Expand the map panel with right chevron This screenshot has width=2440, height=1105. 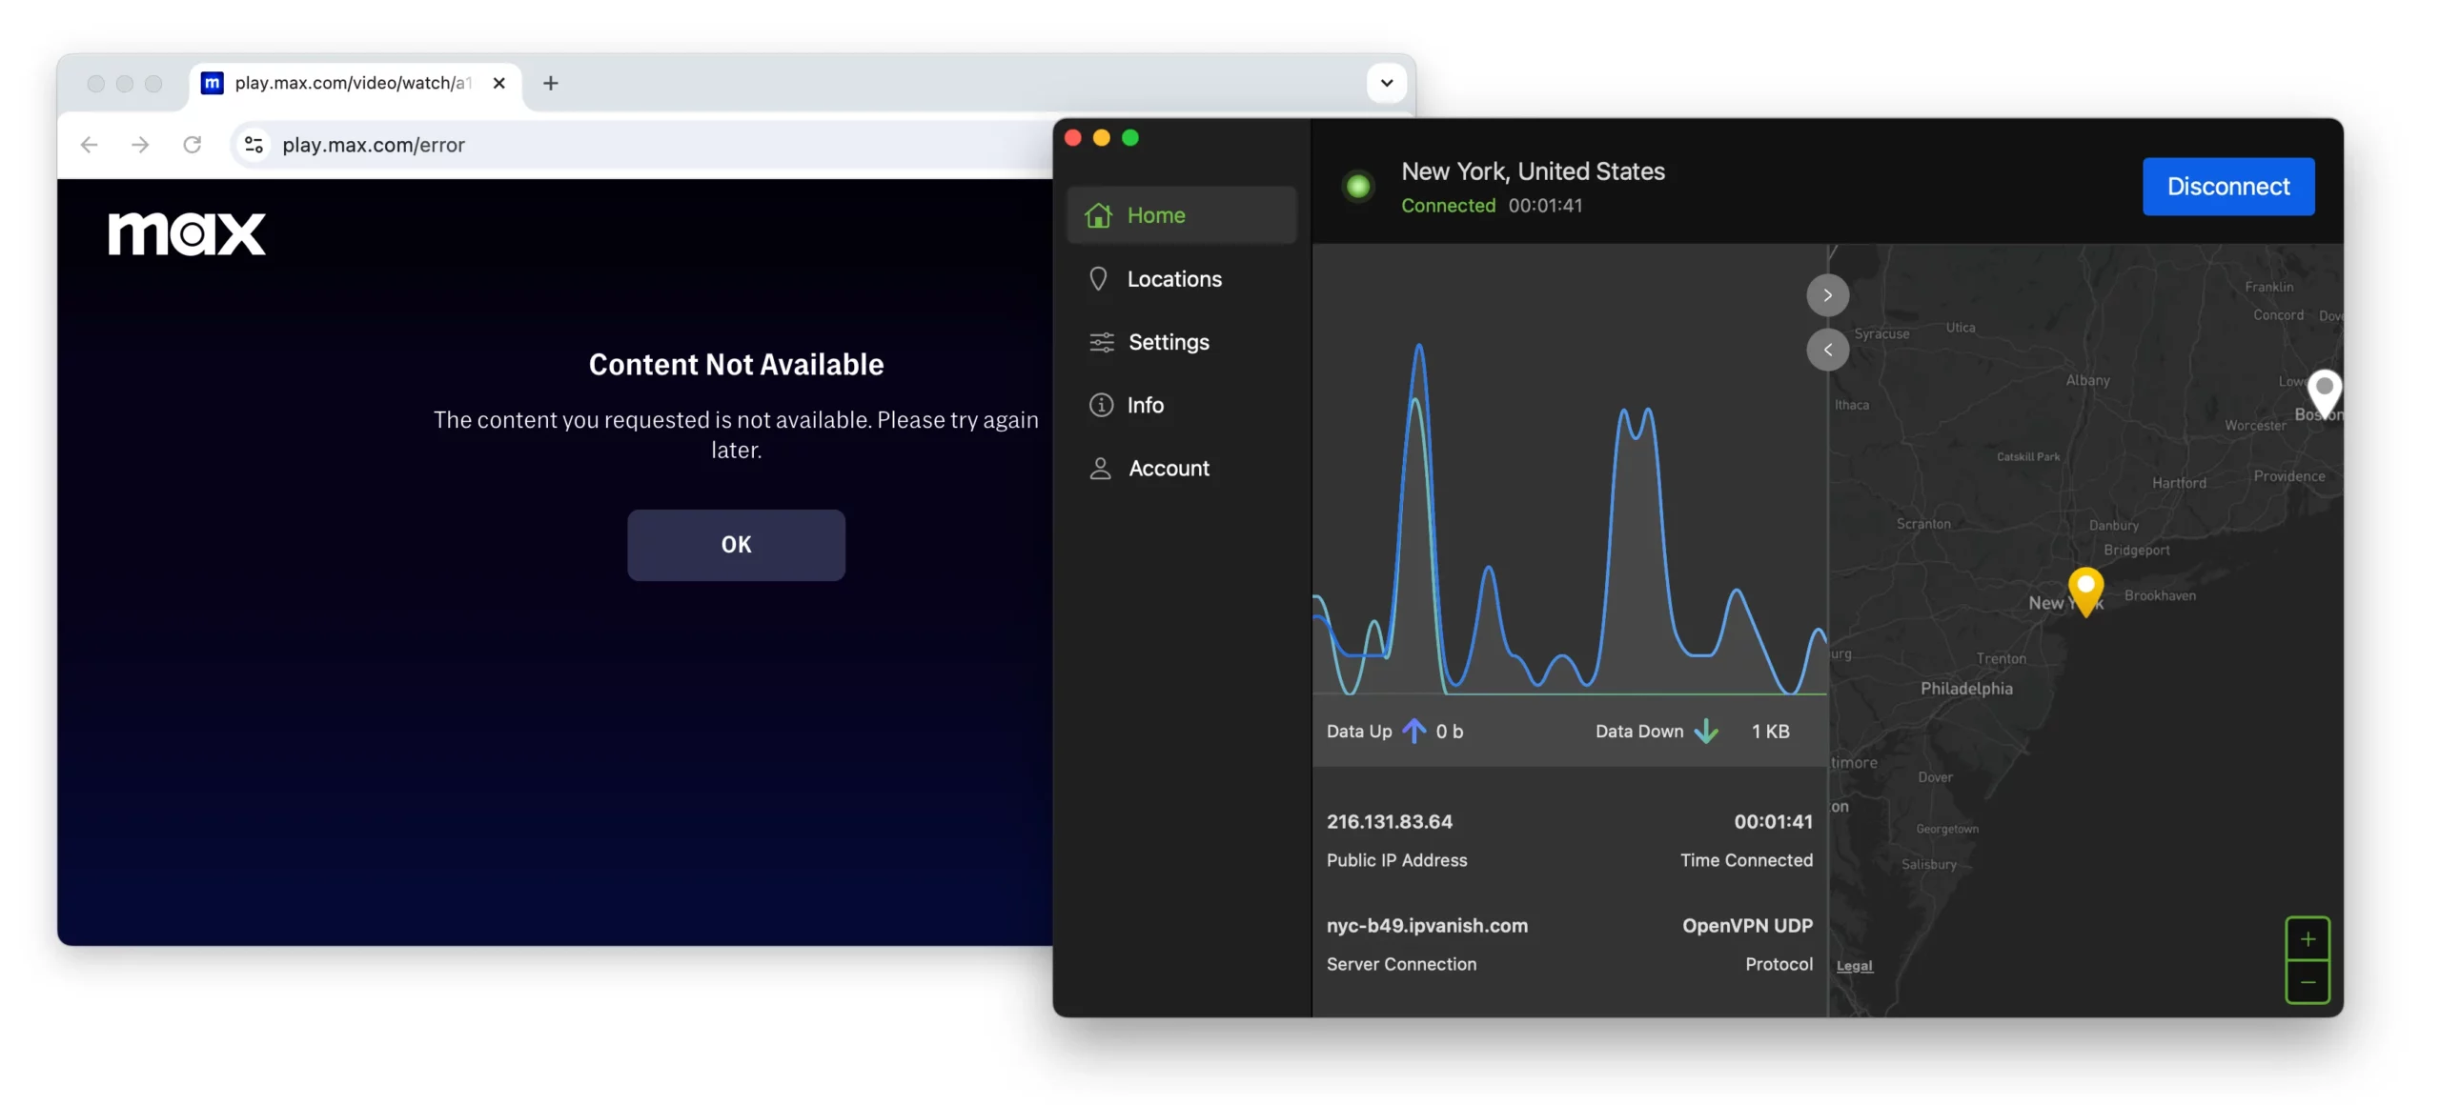click(x=1827, y=295)
